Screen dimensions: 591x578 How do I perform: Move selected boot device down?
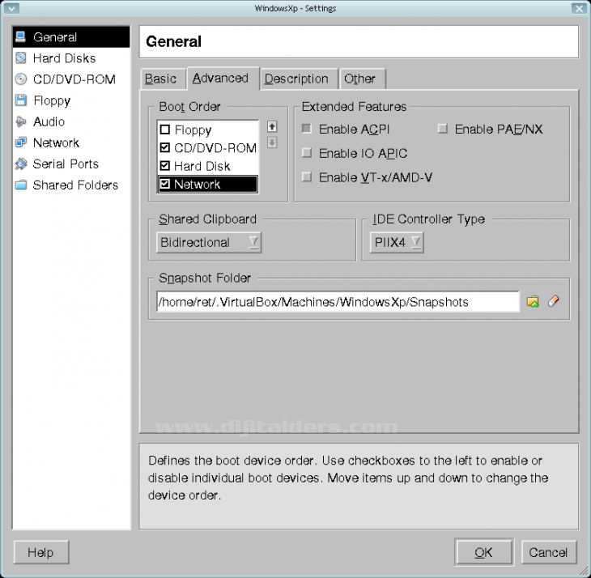pyautogui.click(x=272, y=142)
